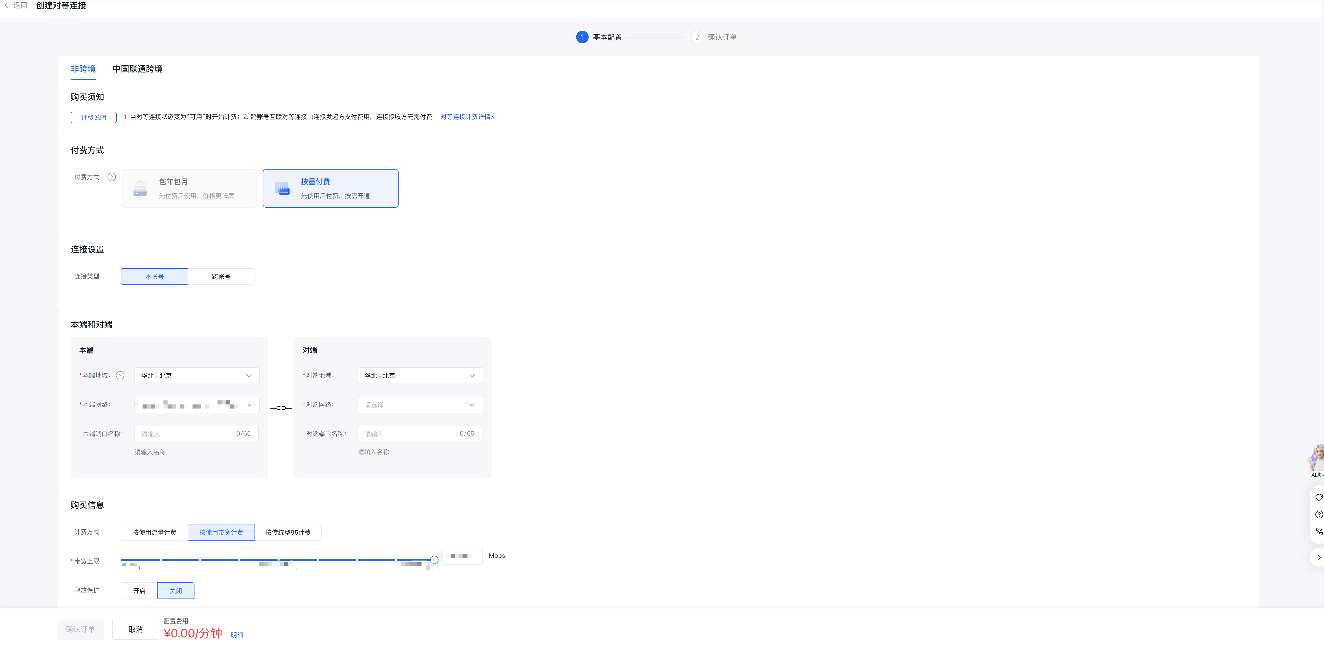
Task: Click step 1 基本配置
Action: 599,37
